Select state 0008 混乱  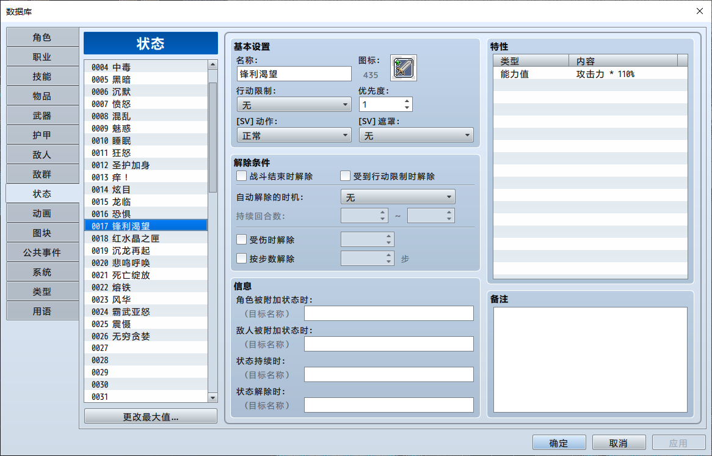pos(146,116)
